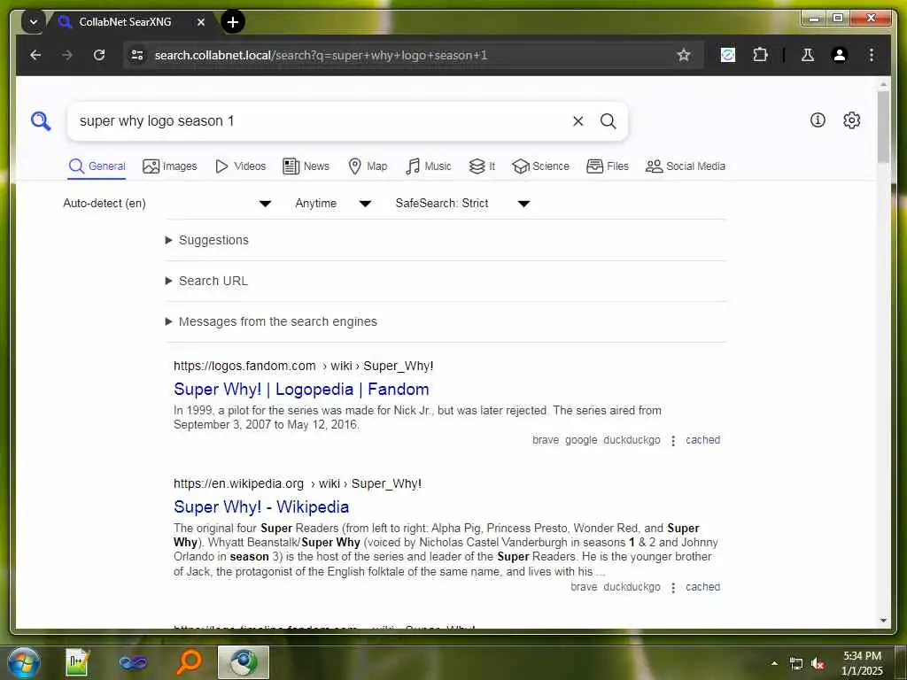Open result options dots for Logopedia result
This screenshot has height=680, width=907.
click(673, 441)
